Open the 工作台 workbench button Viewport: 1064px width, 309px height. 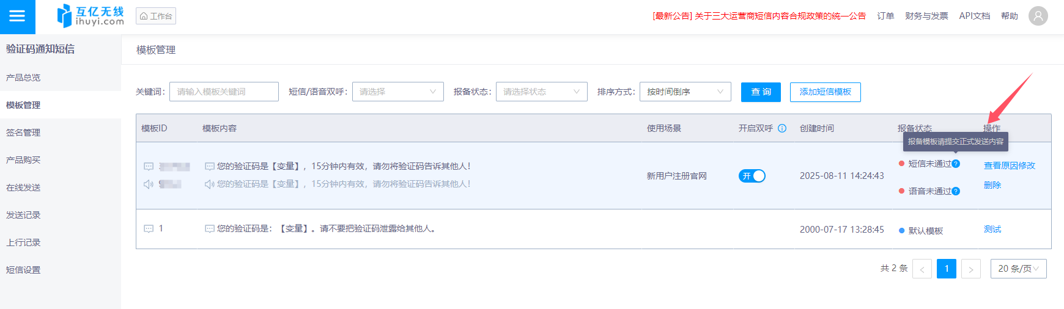click(x=156, y=16)
